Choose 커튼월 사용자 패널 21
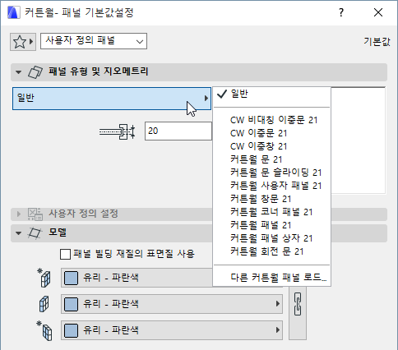Image resolution: width=398 pixels, height=350 pixels. pos(271,186)
